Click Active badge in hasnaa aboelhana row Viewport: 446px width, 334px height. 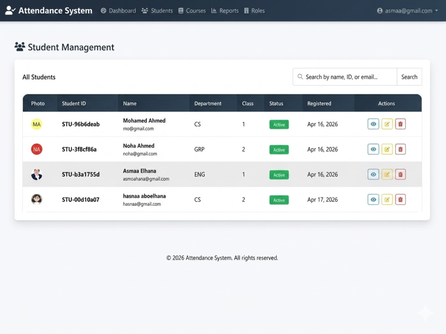click(x=279, y=200)
